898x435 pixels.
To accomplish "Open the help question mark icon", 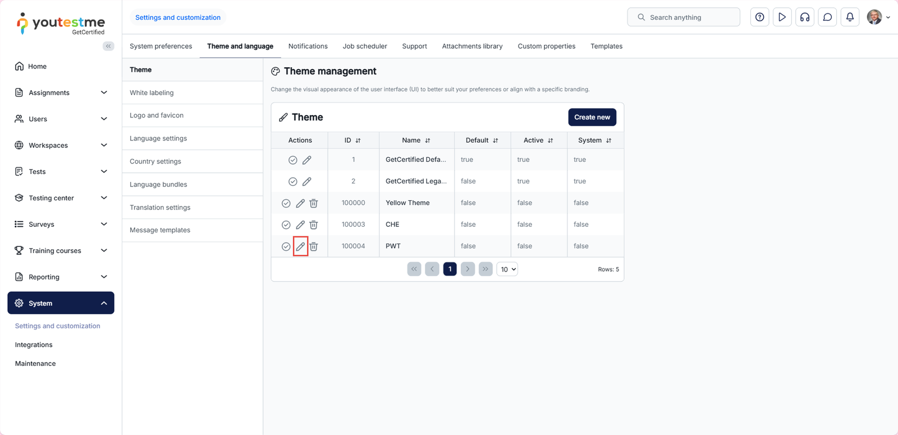I will coord(759,17).
